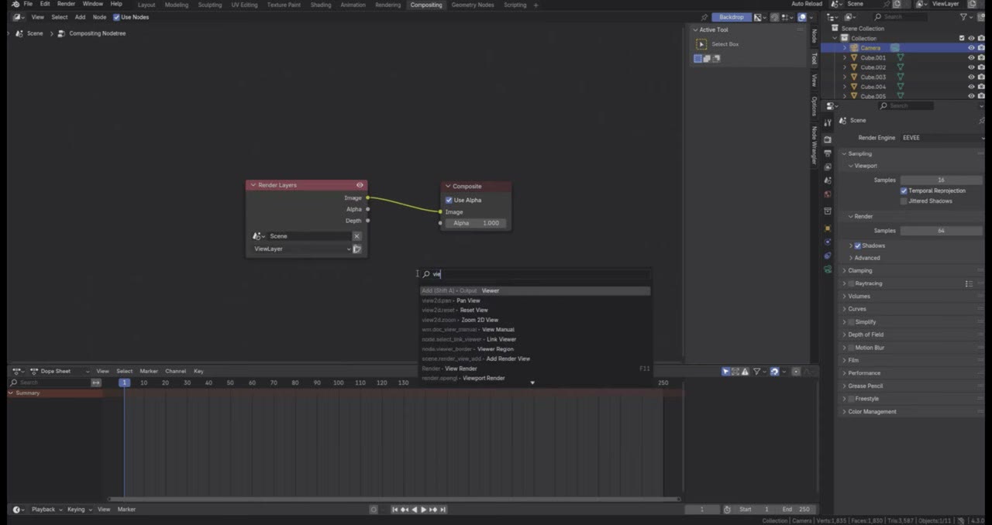Screen dimensions: 992x525
Task: Collapse the Composite node
Action: coord(448,186)
